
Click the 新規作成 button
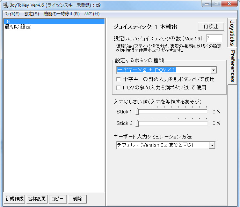click(15, 199)
